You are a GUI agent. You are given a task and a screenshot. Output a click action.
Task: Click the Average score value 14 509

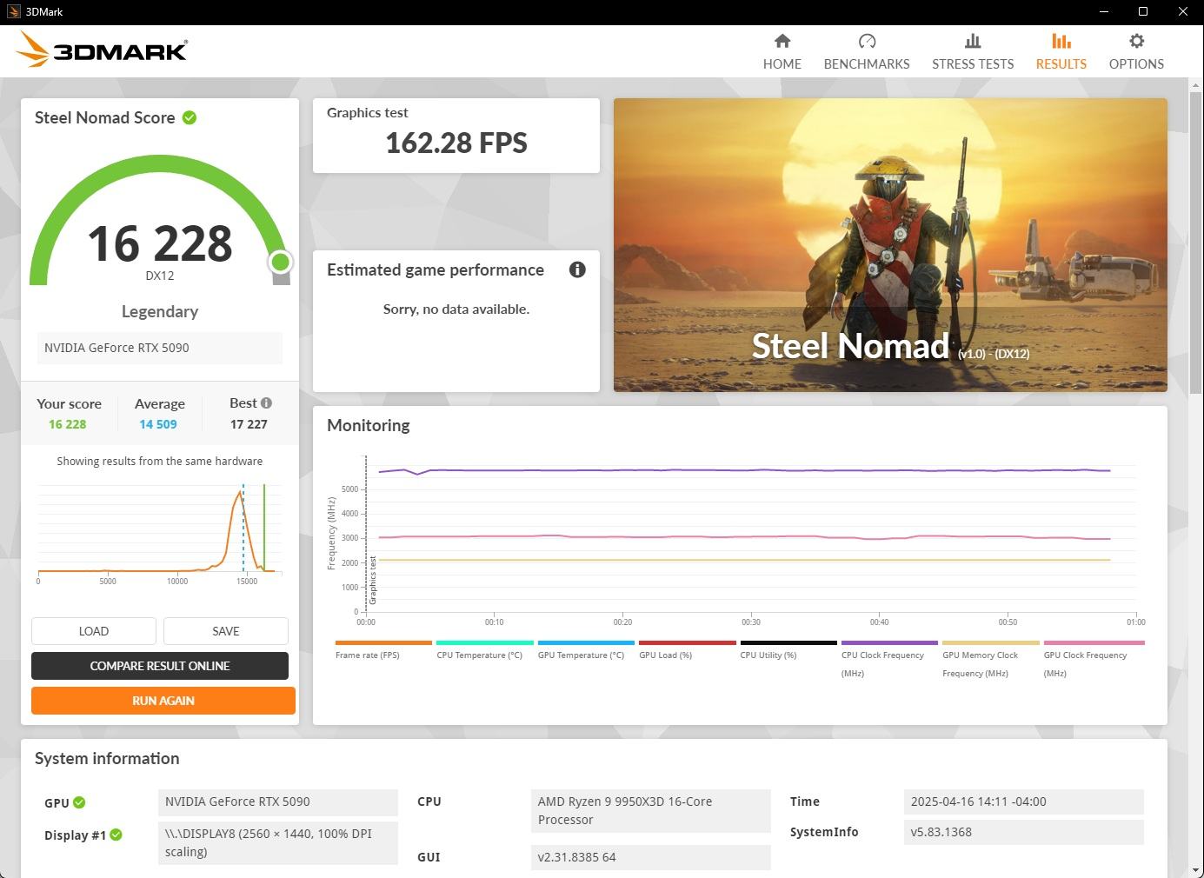pos(158,424)
